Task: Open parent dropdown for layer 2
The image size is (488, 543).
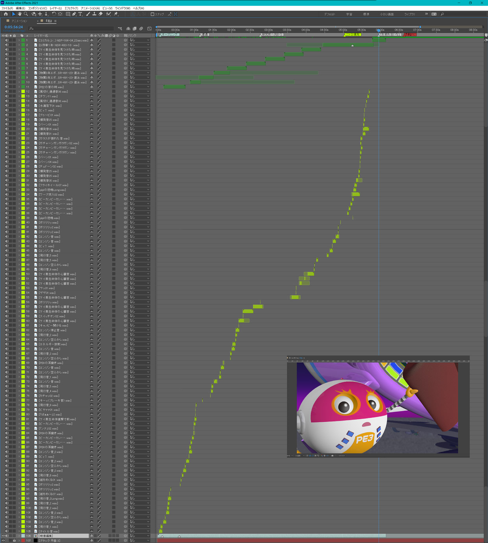Action: point(139,45)
